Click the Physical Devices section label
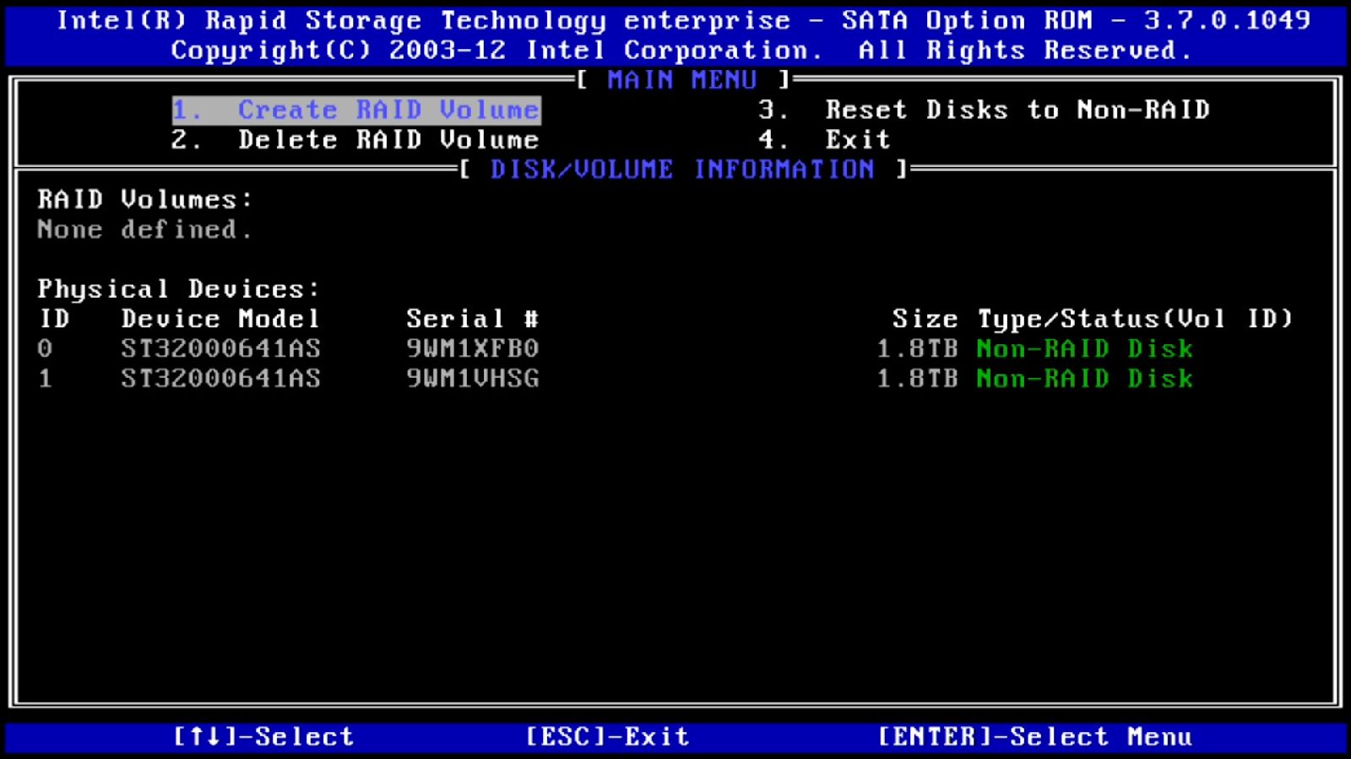Screen dimensions: 1351x759 [176, 288]
